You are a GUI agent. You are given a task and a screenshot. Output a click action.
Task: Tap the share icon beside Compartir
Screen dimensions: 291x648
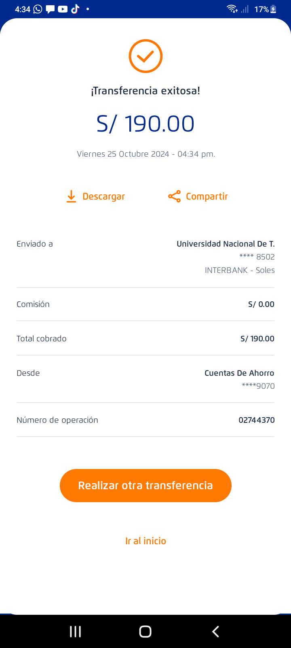point(174,196)
